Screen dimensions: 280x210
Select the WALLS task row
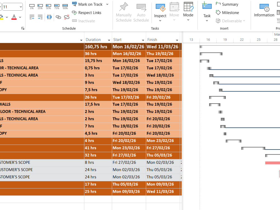(42, 104)
